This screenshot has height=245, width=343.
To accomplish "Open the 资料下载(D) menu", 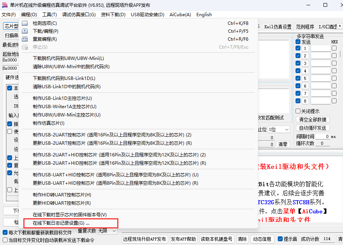I will pos(113,15).
